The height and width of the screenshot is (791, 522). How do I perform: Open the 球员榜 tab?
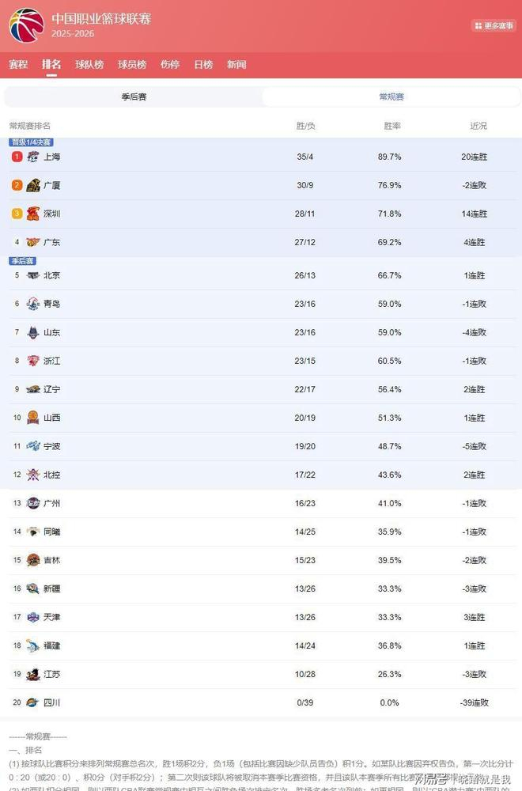(x=132, y=65)
